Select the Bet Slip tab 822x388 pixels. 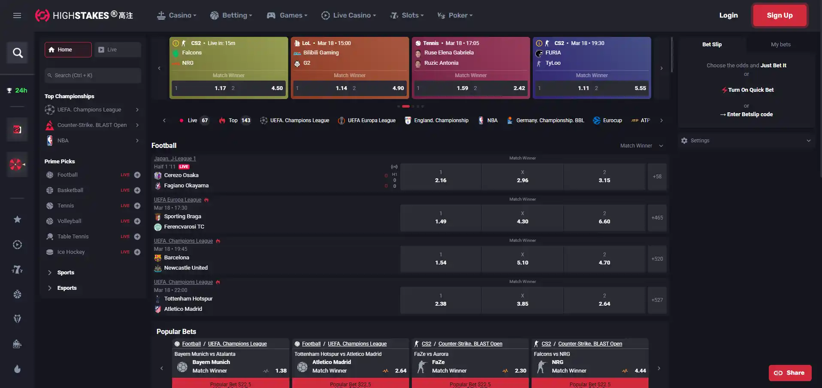pos(712,45)
